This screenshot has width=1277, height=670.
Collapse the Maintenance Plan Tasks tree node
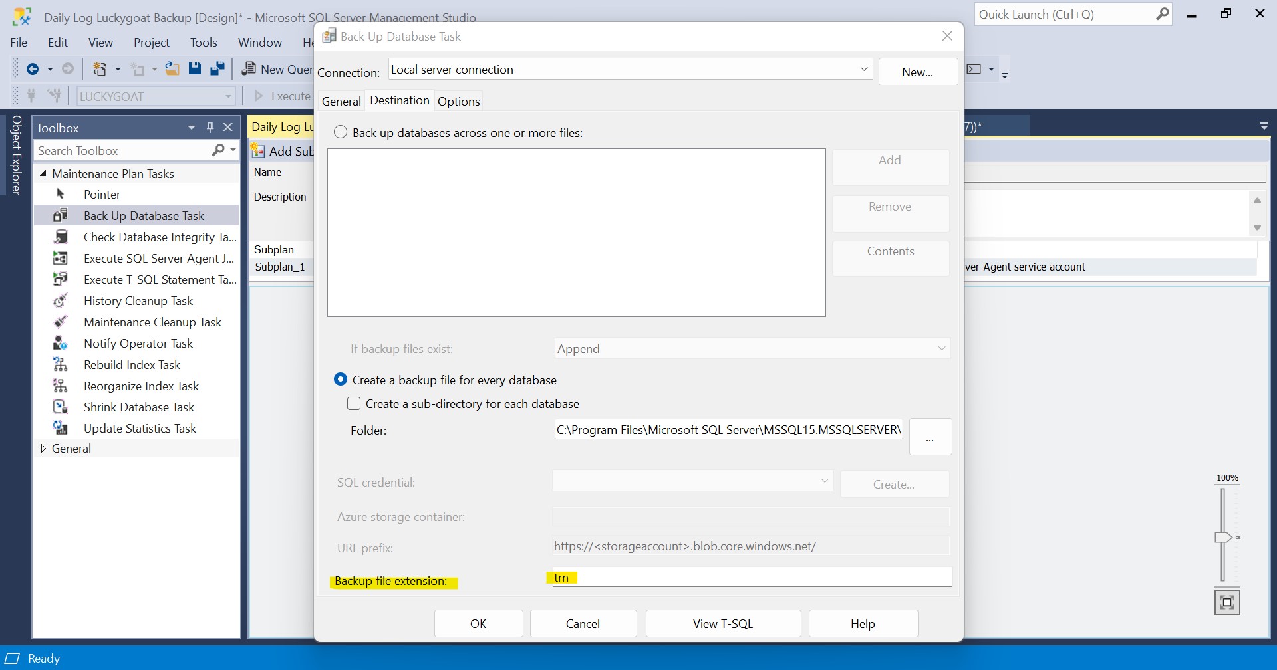click(x=43, y=173)
